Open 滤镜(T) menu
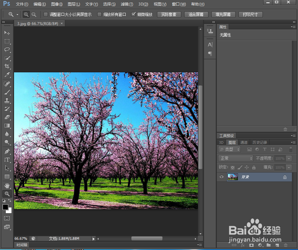The height and width of the screenshot is (250, 298). pos(127,4)
